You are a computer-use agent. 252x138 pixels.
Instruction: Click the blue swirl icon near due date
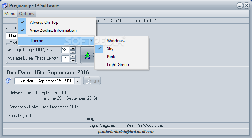[x=8, y=81]
